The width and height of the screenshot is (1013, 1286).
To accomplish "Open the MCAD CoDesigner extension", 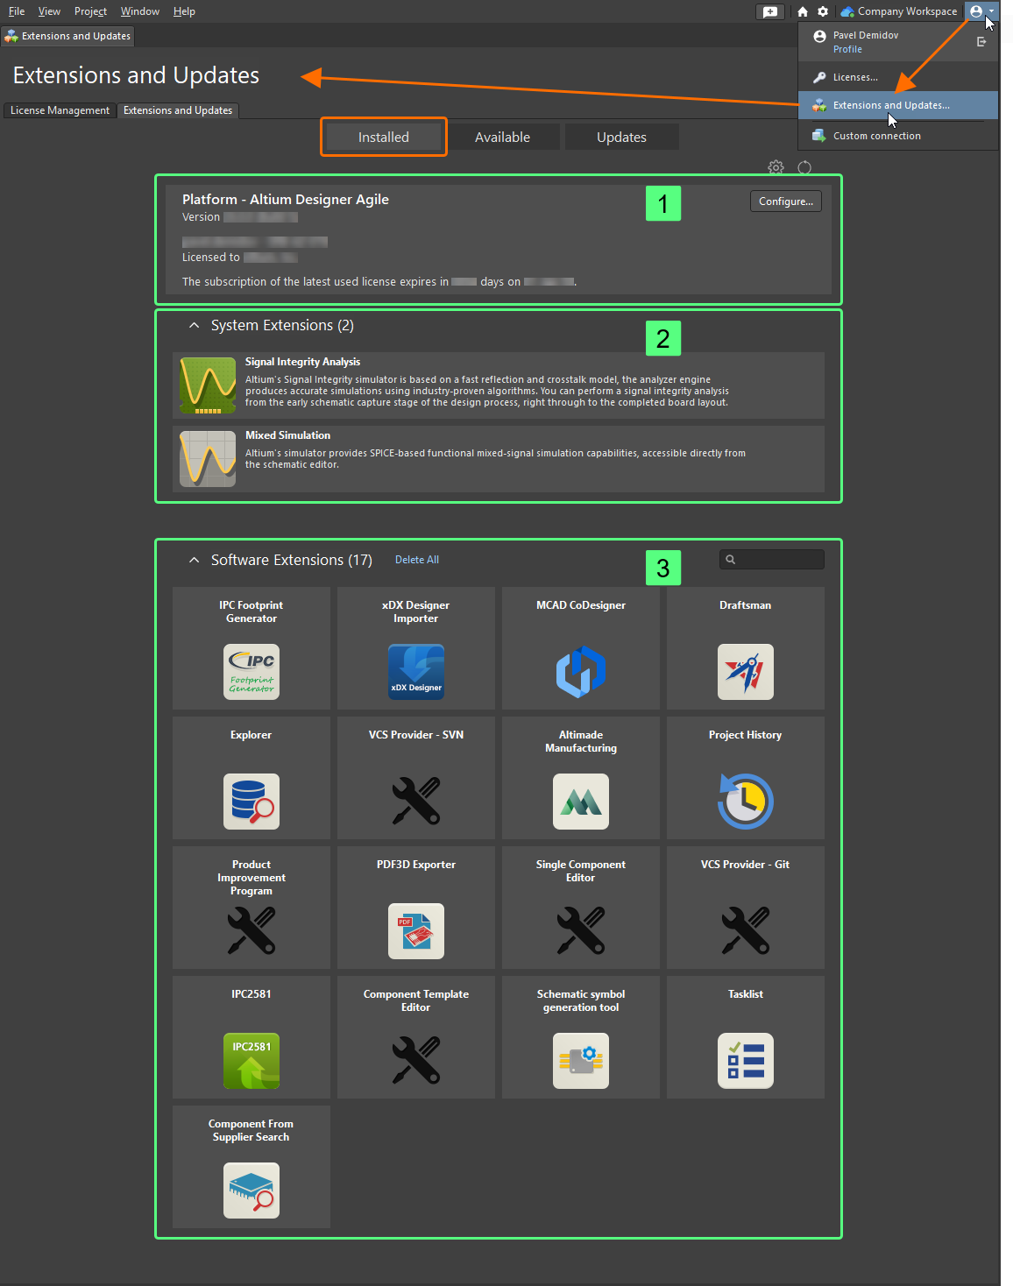I will [x=580, y=672].
